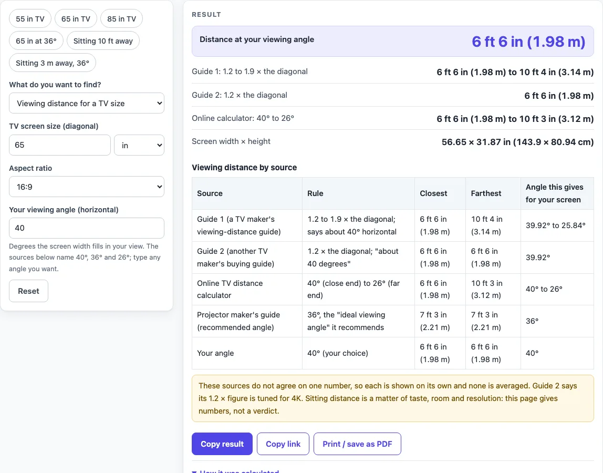The width and height of the screenshot is (603, 473).
Task: Click the viewing angle input field
Action: pos(87,228)
